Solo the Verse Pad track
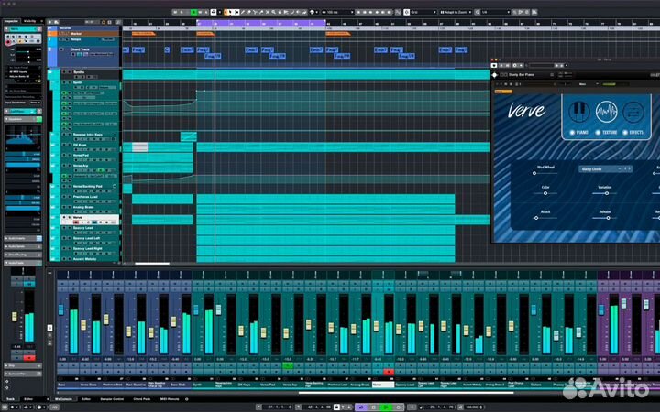The height and width of the screenshot is (412, 660). pos(70,155)
